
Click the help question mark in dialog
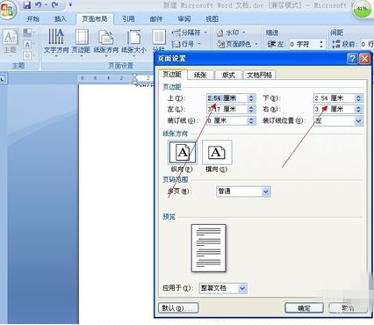[x=352, y=59]
